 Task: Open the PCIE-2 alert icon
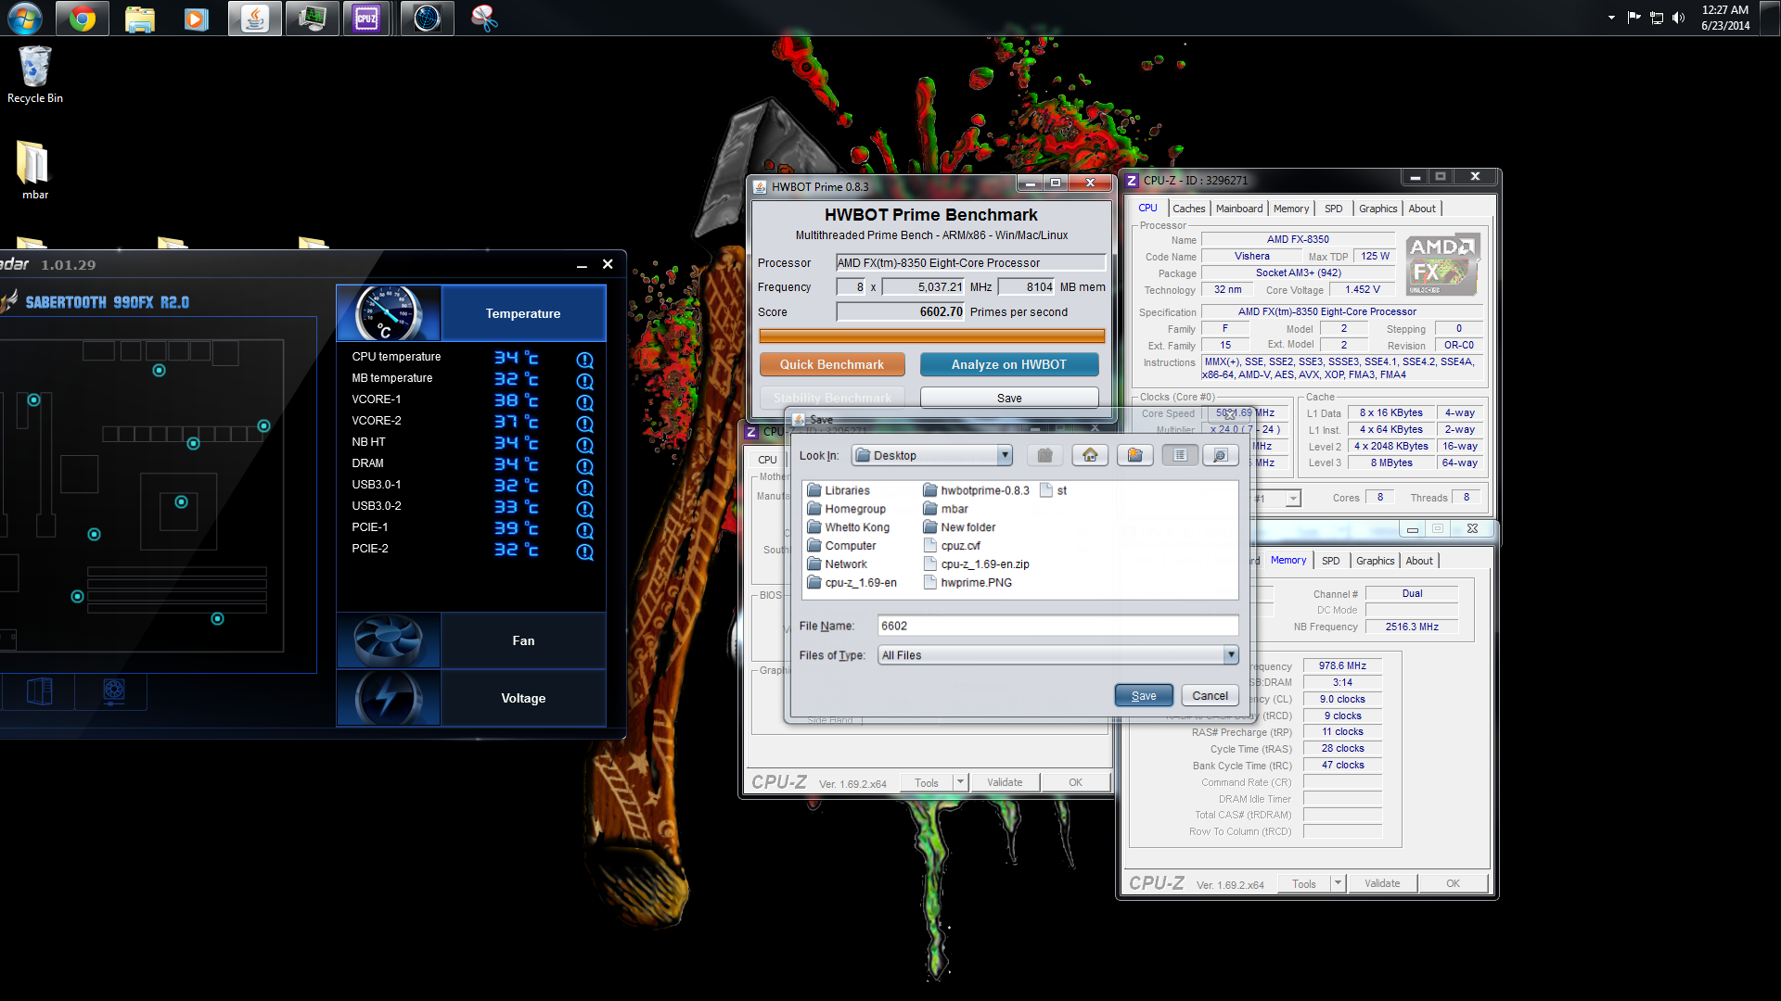click(585, 551)
